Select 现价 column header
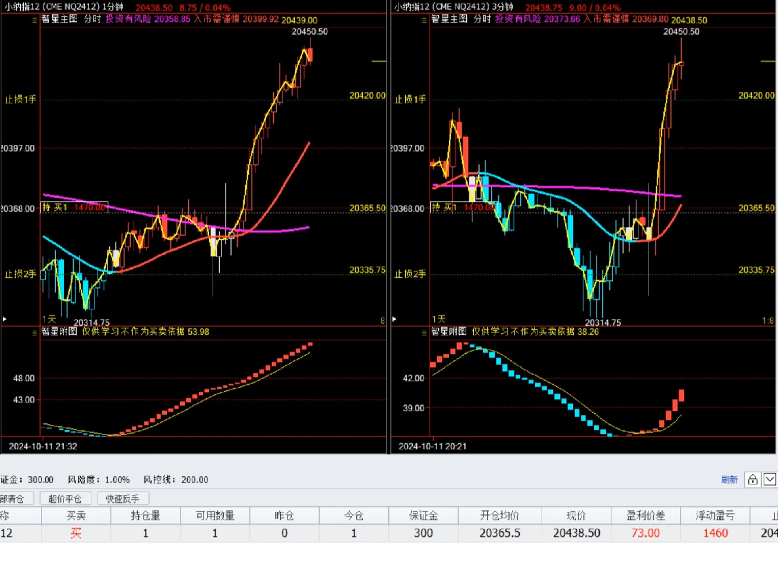Screen dimensions: 778x583 pos(576,516)
